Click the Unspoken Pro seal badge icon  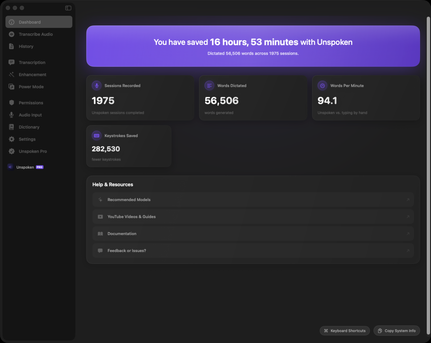coord(12,151)
